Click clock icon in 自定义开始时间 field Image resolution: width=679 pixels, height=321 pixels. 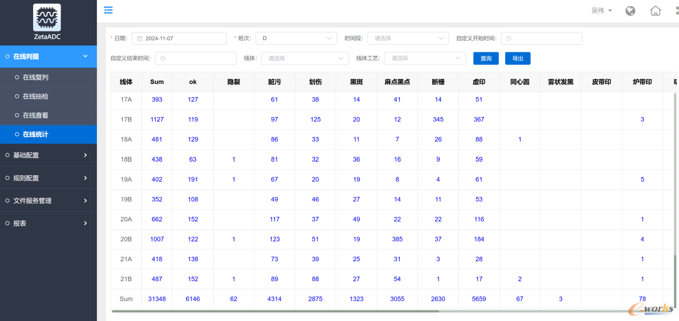509,38
